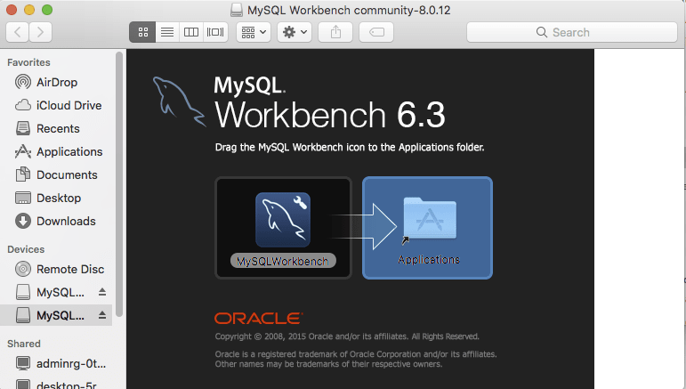Open iCloud Drive in the sidebar
686x389 pixels.
pos(56,105)
